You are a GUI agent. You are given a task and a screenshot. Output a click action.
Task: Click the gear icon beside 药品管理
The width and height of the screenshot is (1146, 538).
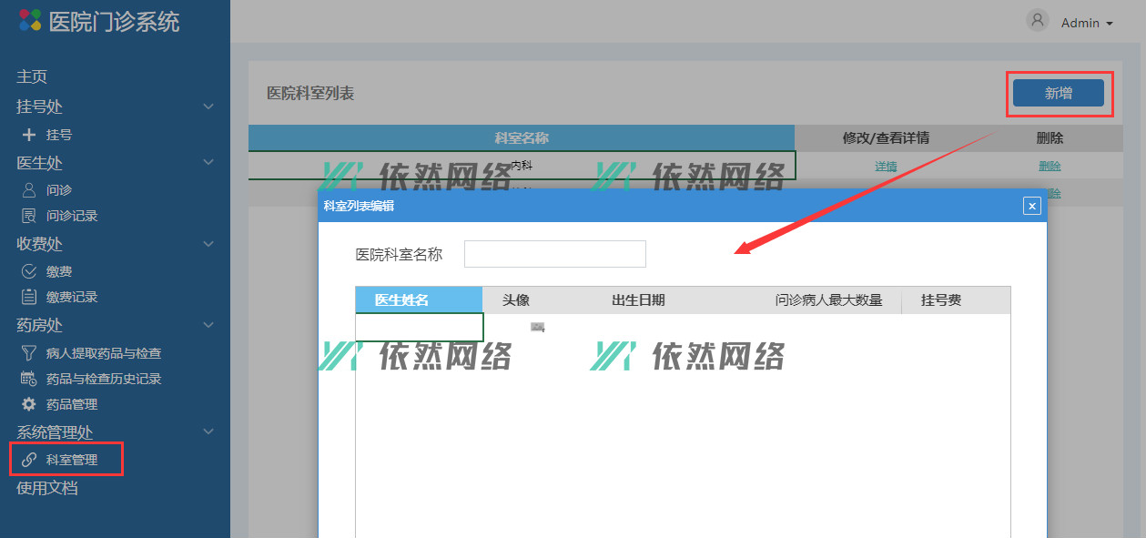(29, 404)
